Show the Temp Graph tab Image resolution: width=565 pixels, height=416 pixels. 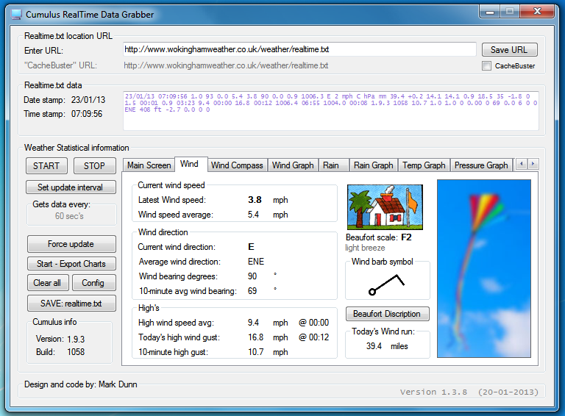point(424,165)
